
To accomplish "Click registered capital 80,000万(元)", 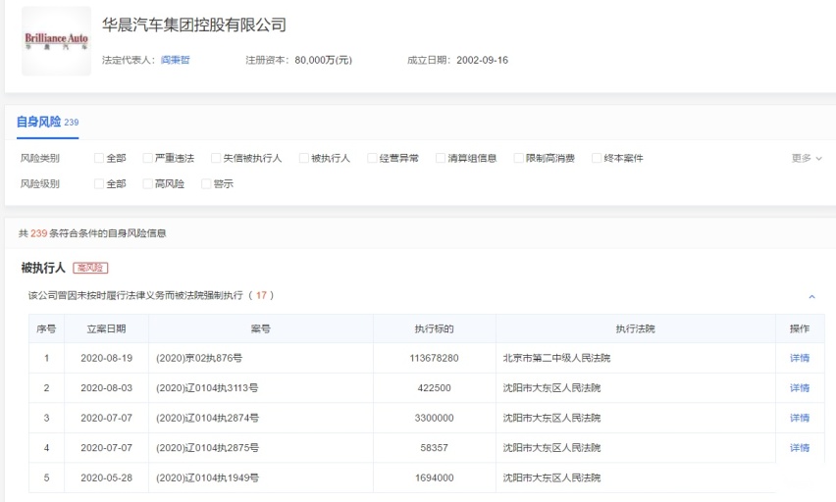I will click(324, 60).
